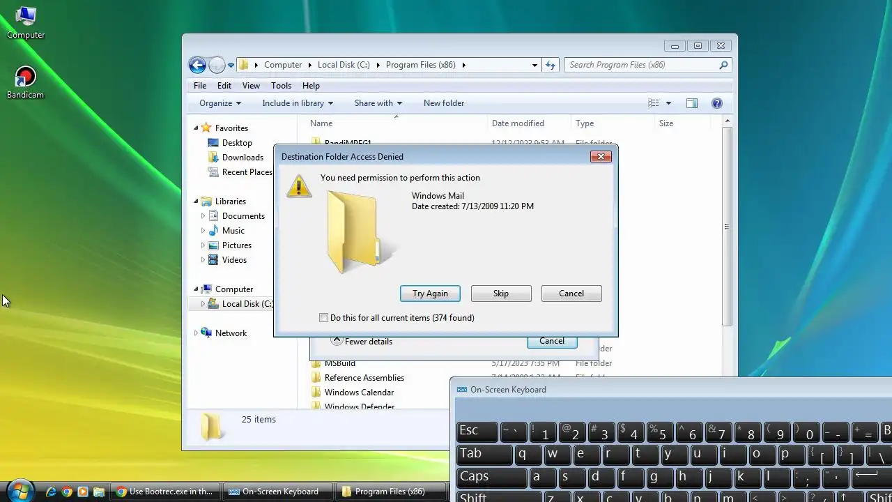Screen dimensions: 892x502
Task: Select Videos library in navigation pane
Action: [x=234, y=260]
